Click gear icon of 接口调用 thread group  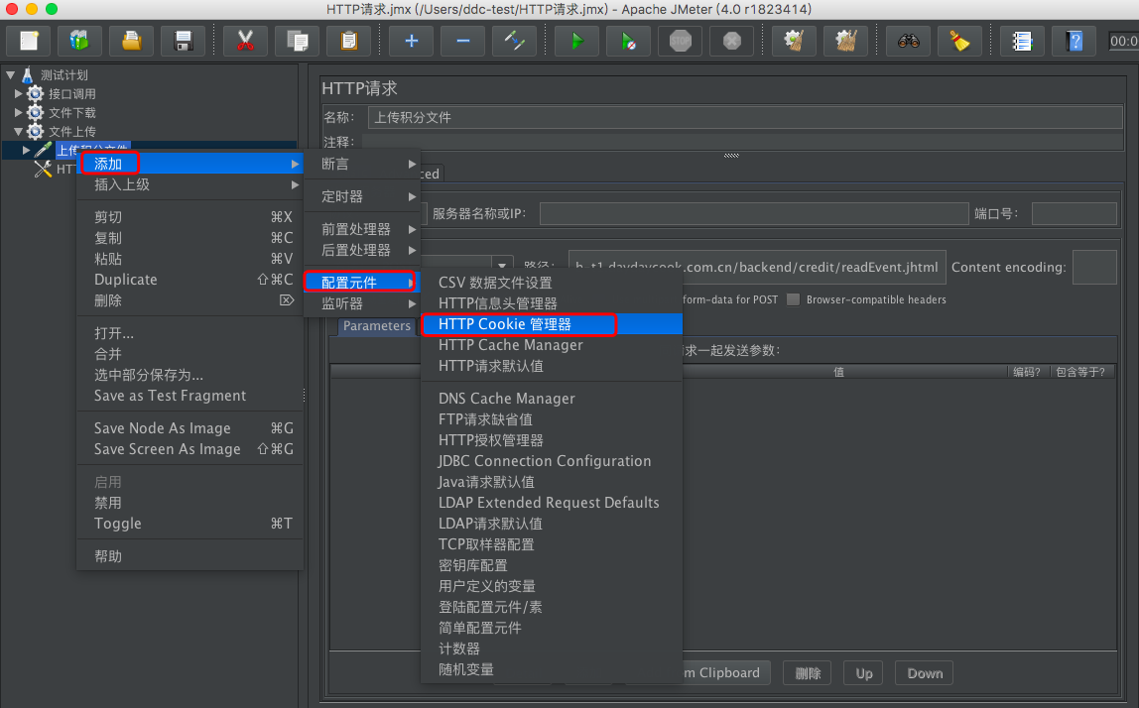[35, 93]
